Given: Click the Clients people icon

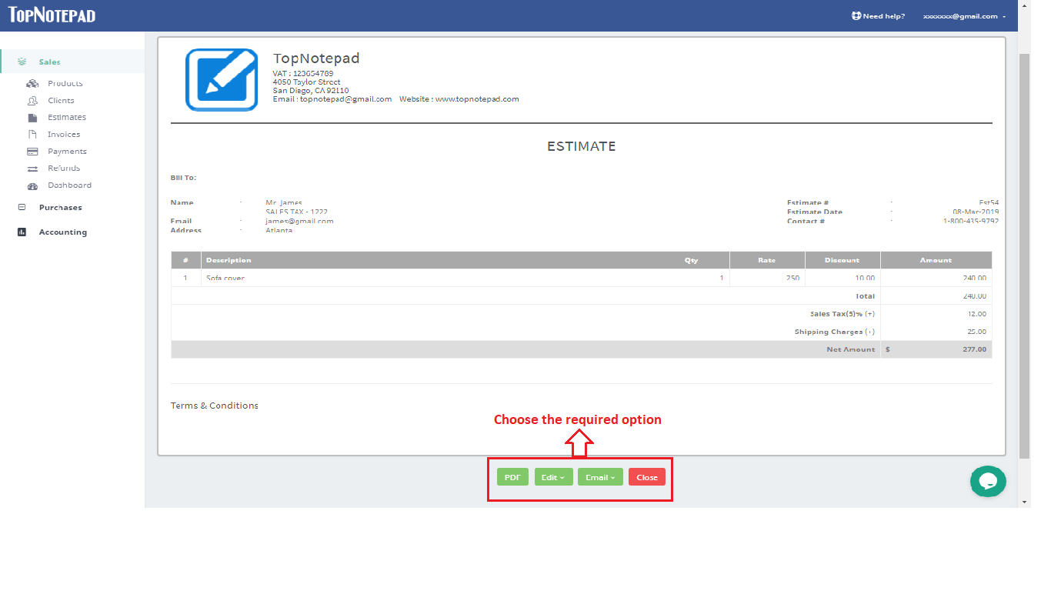Looking at the screenshot, I should [x=32, y=101].
